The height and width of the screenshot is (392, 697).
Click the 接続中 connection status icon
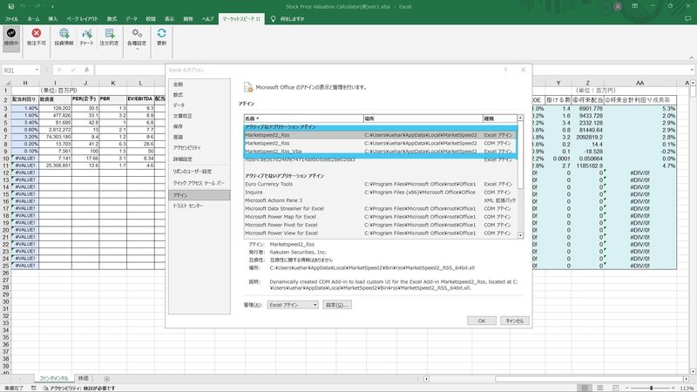click(x=11, y=37)
